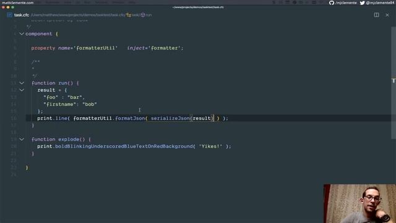Click the file path in the breadcrumb
Viewport: 396px width, 223px height.
[78, 15]
